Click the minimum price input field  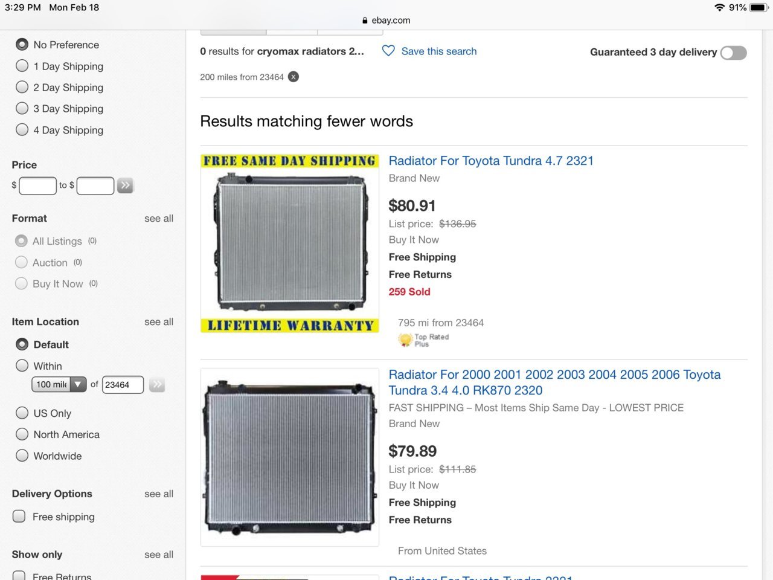point(37,185)
